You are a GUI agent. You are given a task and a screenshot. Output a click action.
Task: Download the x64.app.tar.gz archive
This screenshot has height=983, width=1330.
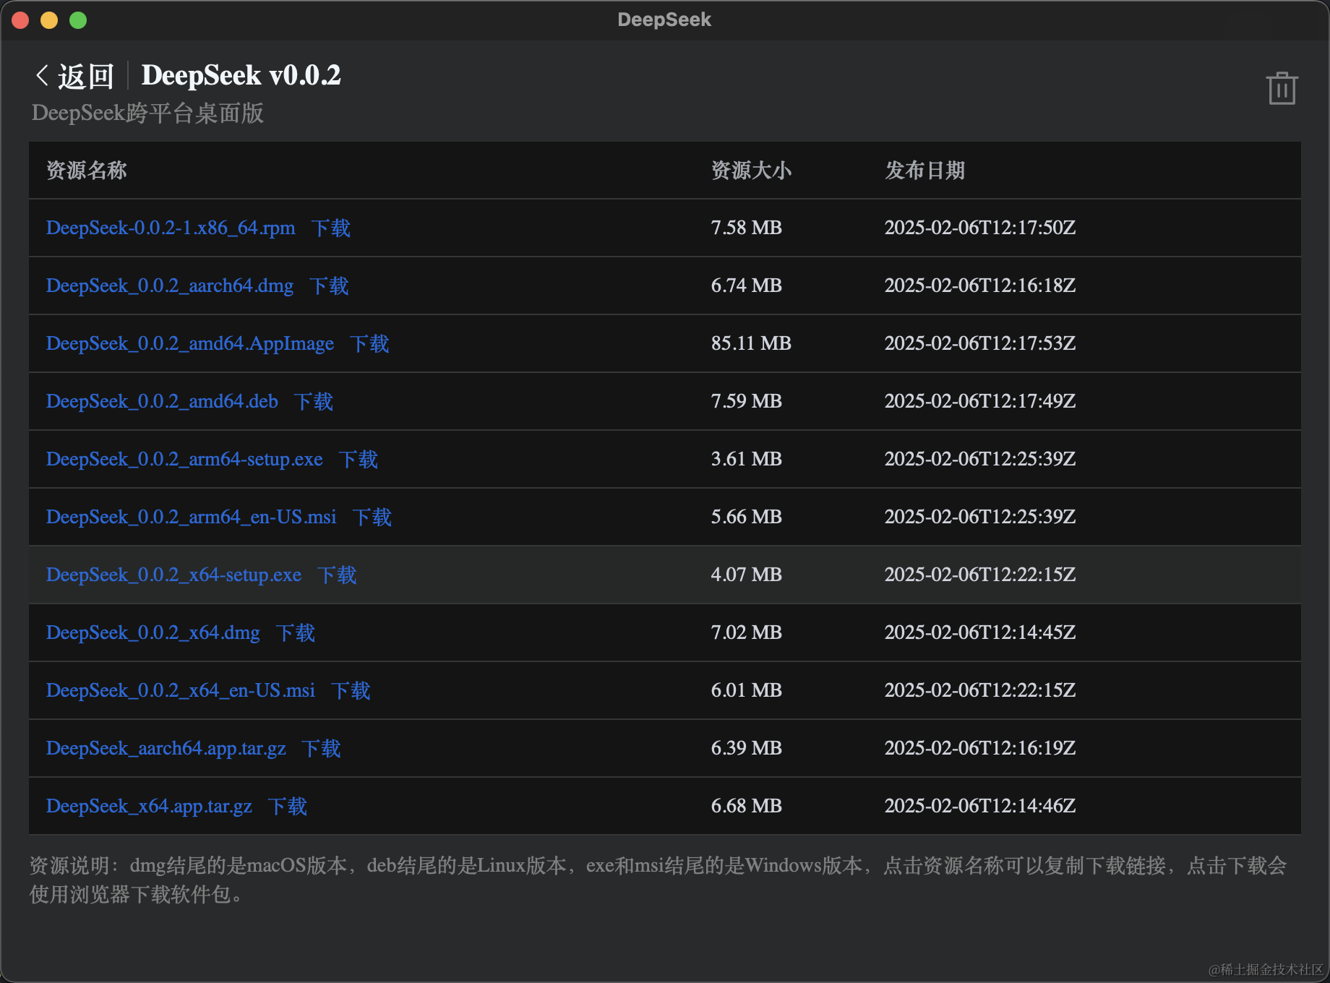coord(288,806)
